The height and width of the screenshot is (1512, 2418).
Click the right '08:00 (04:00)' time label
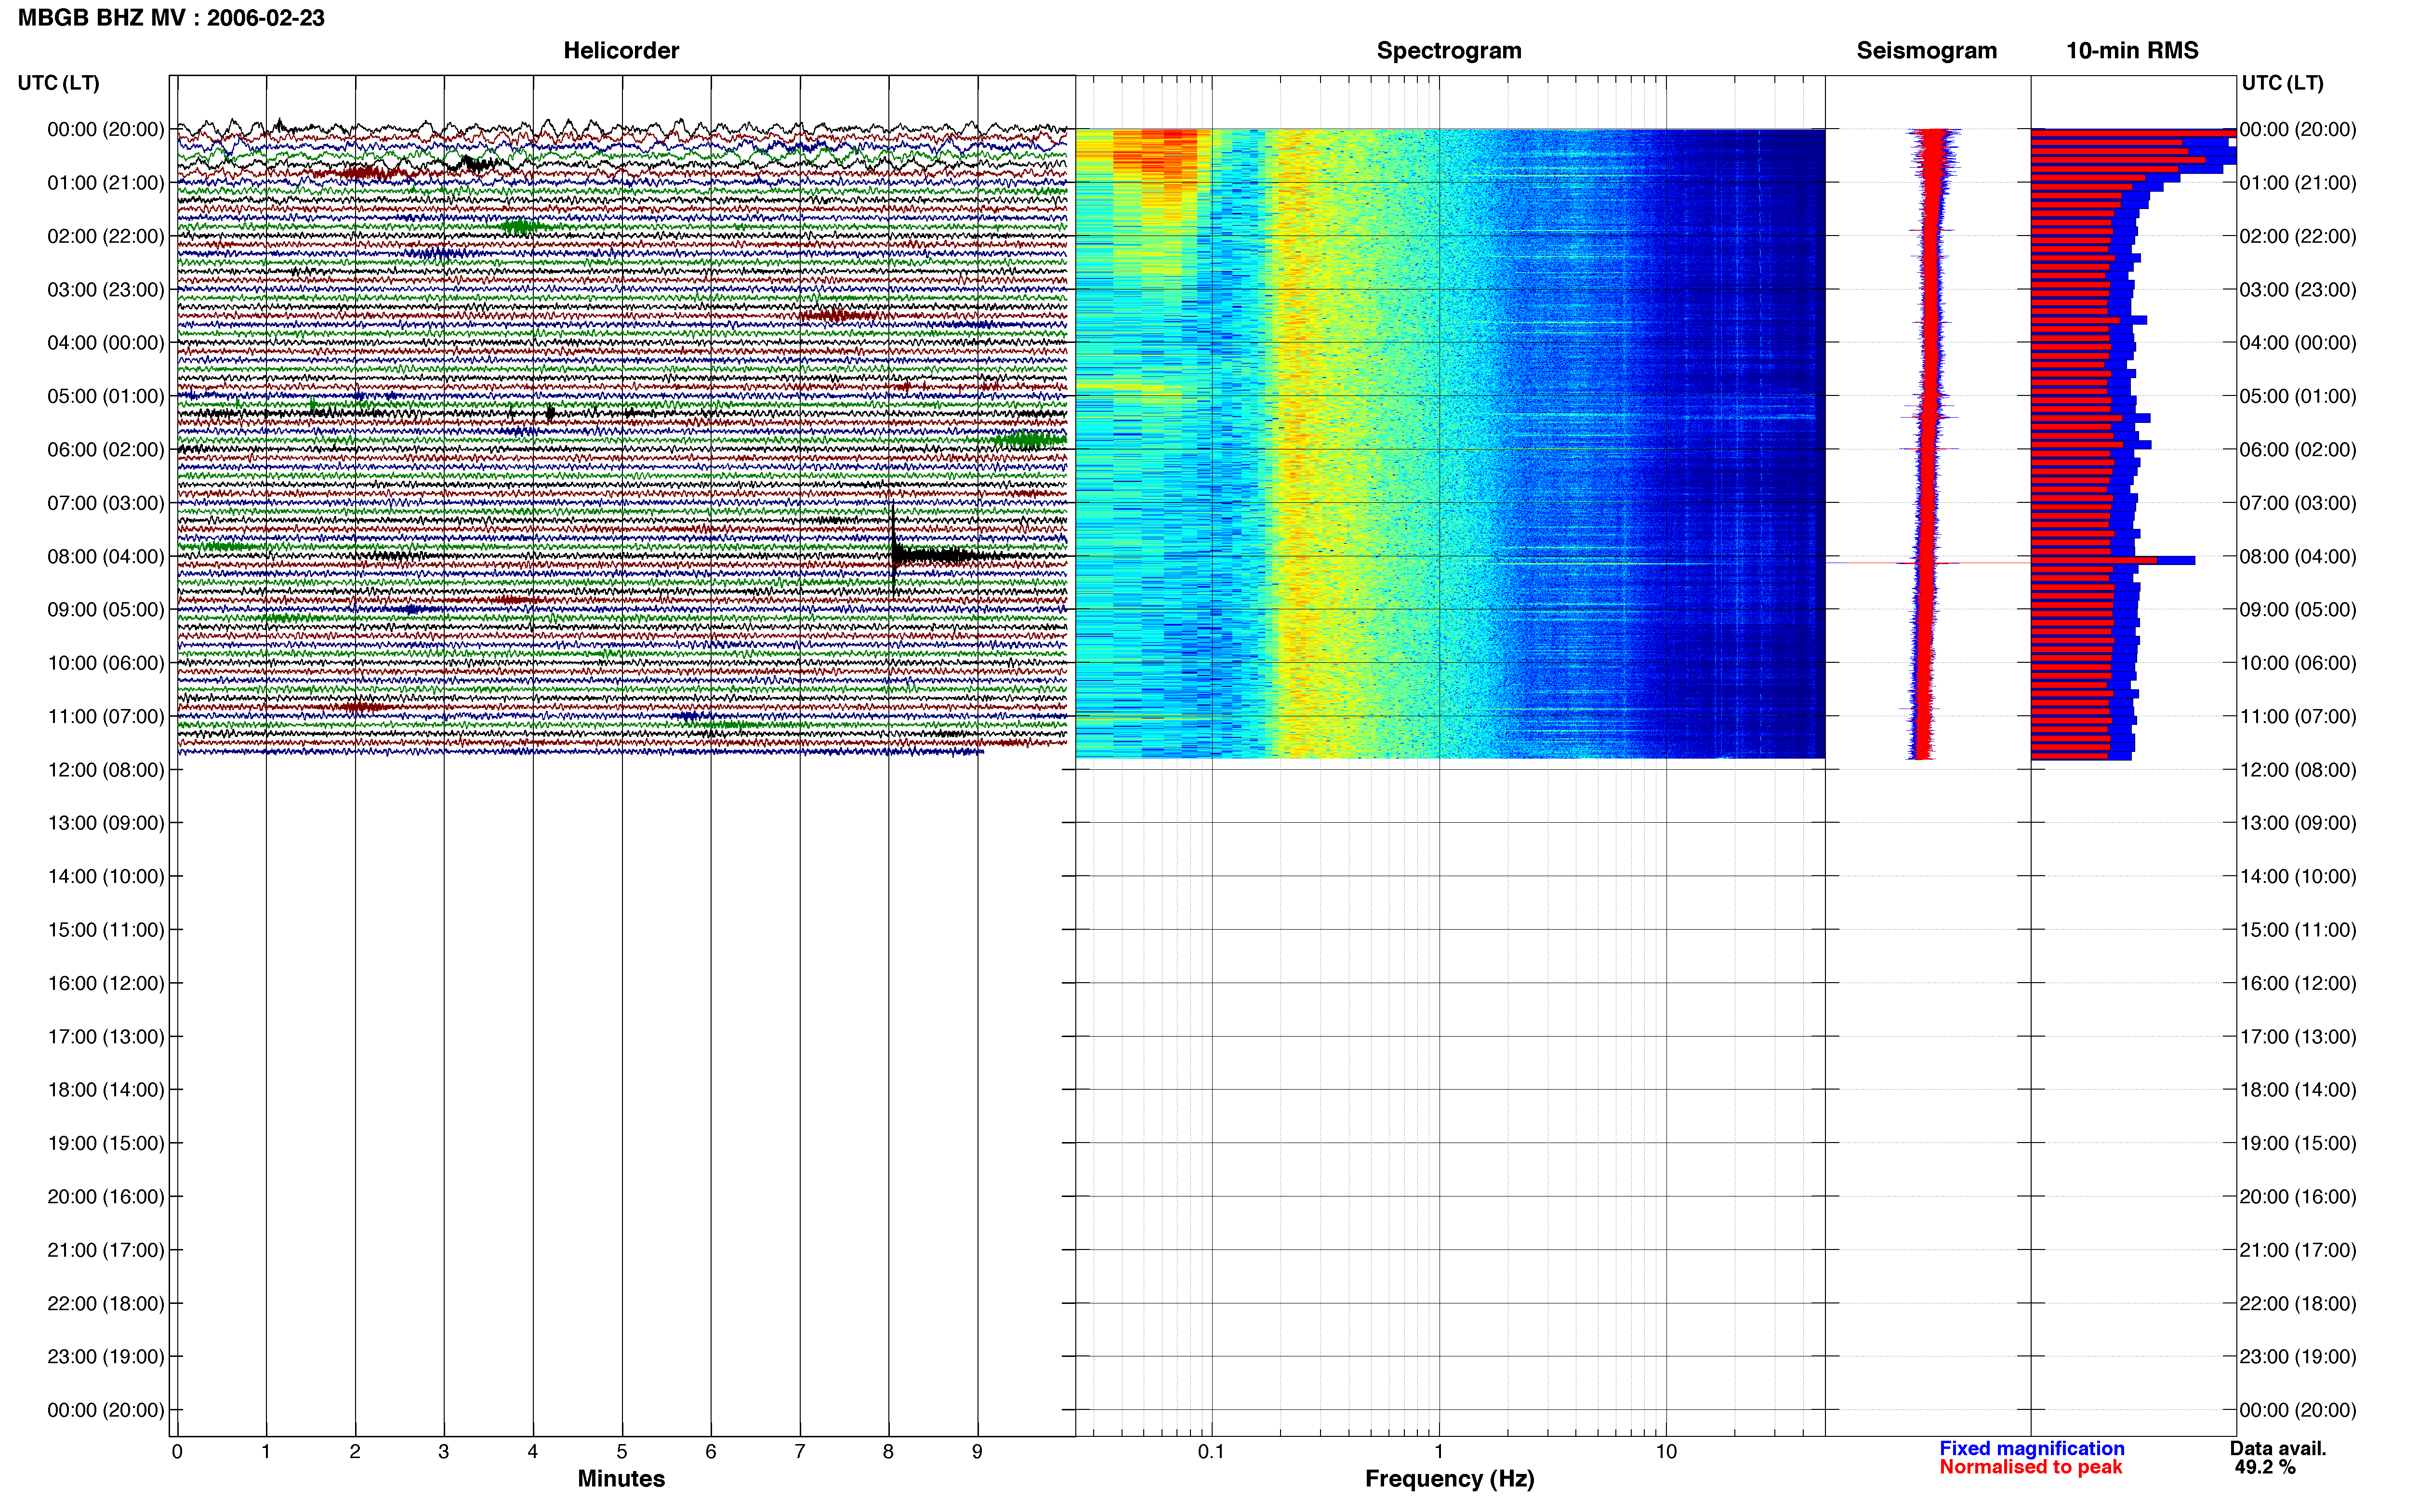click(2298, 556)
